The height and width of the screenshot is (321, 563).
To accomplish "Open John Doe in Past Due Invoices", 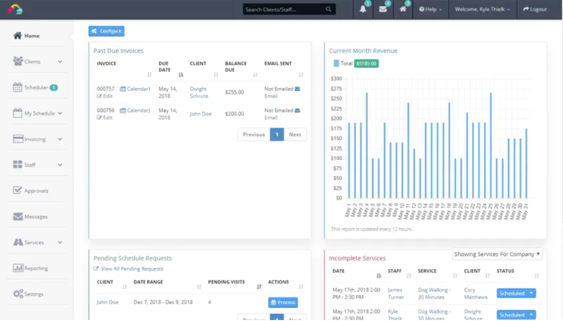I will [200, 114].
